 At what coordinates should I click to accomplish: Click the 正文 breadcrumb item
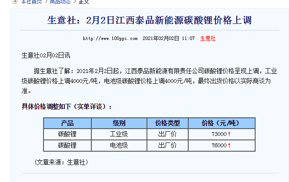[x=84, y=2]
